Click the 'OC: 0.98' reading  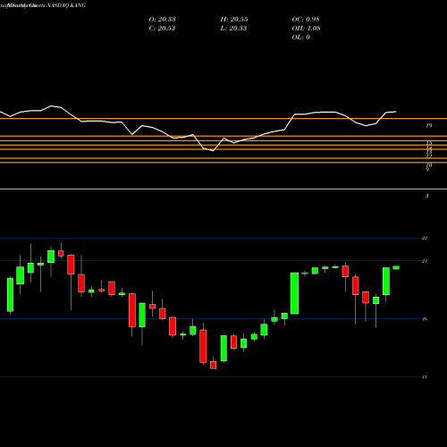pos(306,19)
